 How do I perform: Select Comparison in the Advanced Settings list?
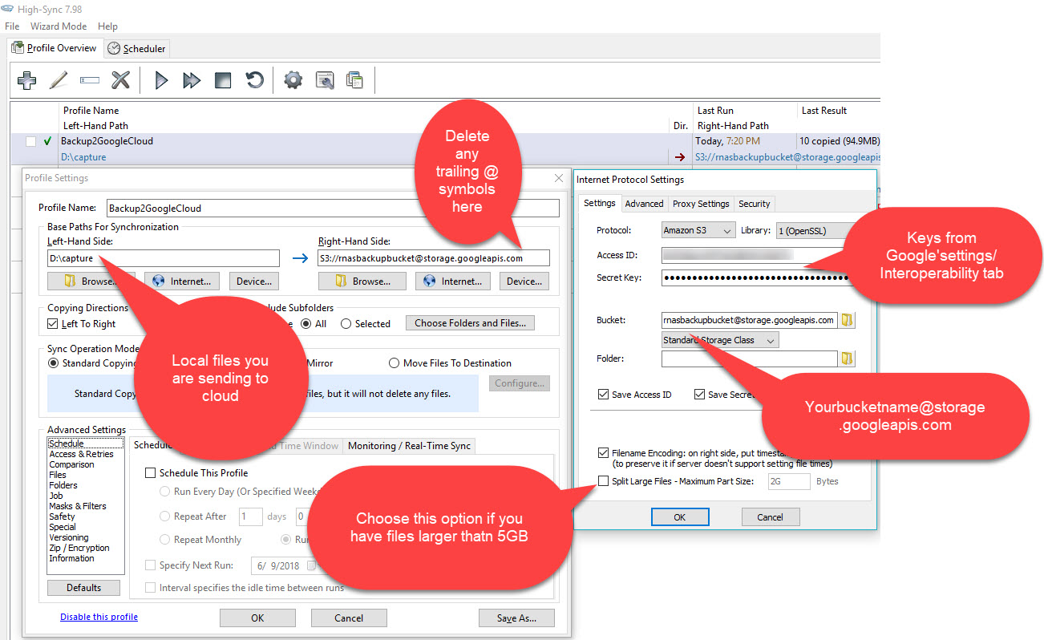coord(71,464)
